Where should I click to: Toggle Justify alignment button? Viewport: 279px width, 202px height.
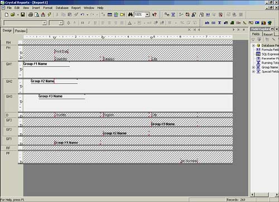122,23
